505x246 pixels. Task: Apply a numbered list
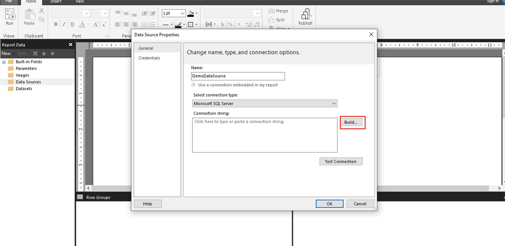pos(153,25)
